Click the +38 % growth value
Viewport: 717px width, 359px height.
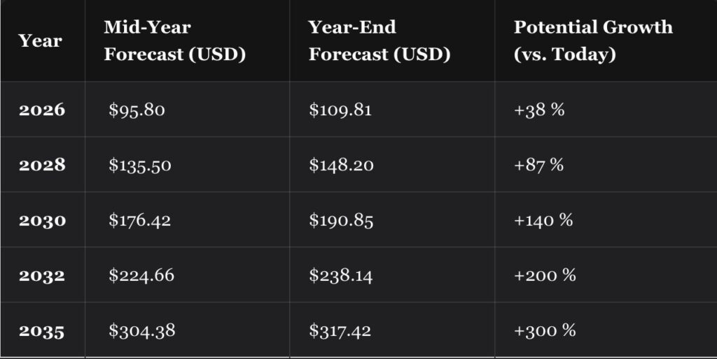coord(539,110)
